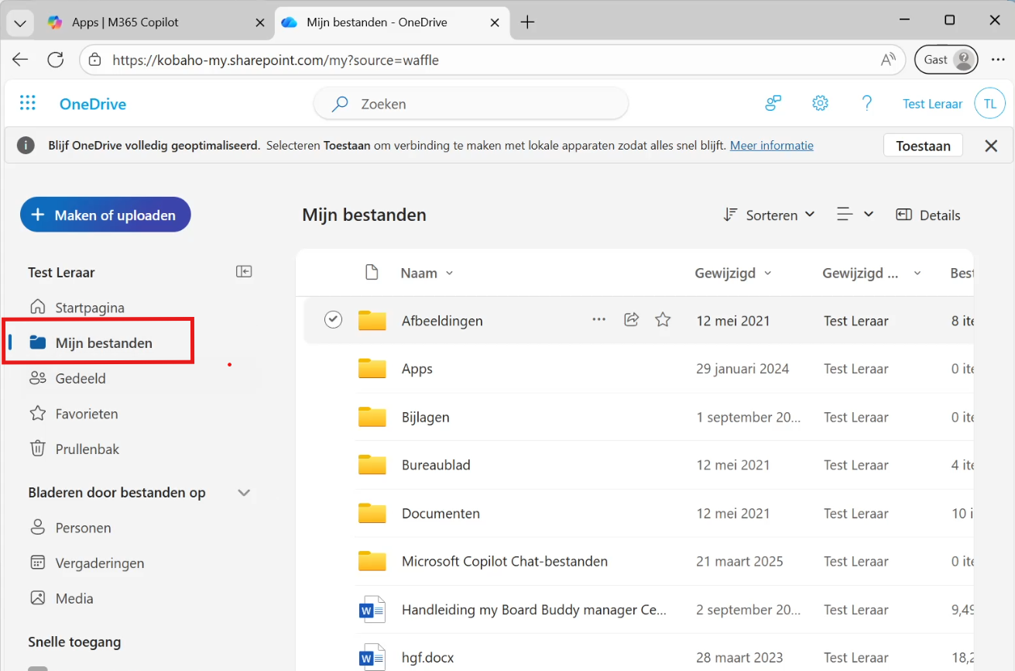Image resolution: width=1015 pixels, height=671 pixels.
Task: Open more actions for Afbeeldingen folder
Action: [x=598, y=320]
